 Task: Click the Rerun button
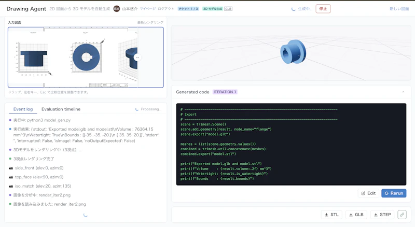394,193
